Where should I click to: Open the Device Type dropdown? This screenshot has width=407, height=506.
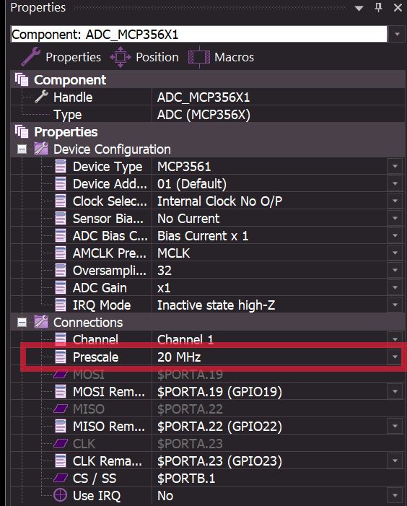[x=395, y=167]
